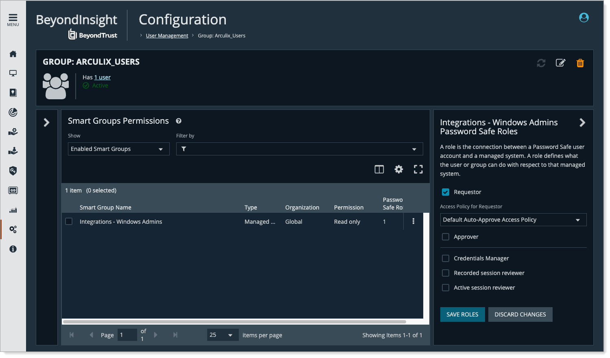The height and width of the screenshot is (358, 610).
Task: Open the Password Safe book icon
Action: (13, 93)
